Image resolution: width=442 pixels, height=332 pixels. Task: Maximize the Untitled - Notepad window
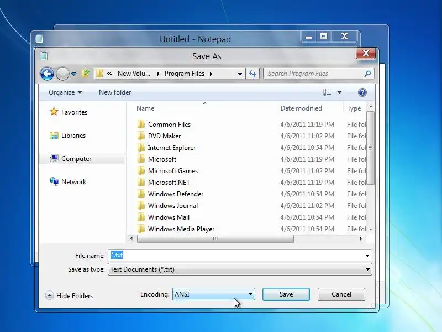[324, 37]
